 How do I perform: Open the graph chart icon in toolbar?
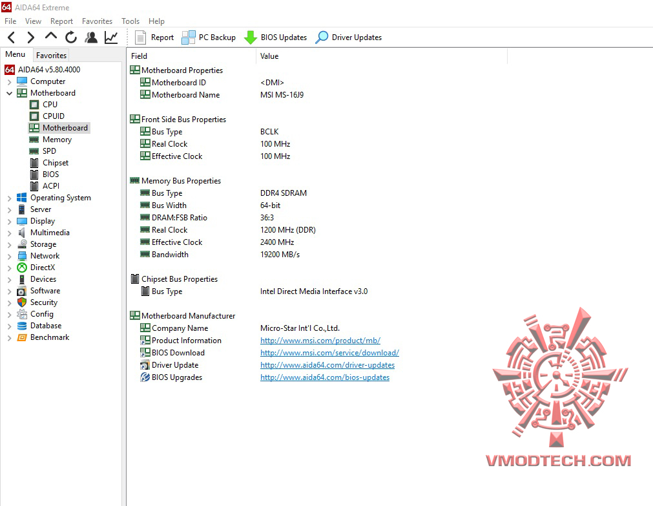111,37
